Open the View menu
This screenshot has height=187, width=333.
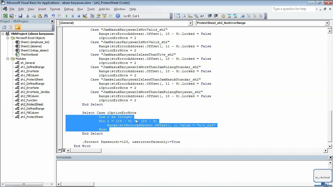coord(31,9)
